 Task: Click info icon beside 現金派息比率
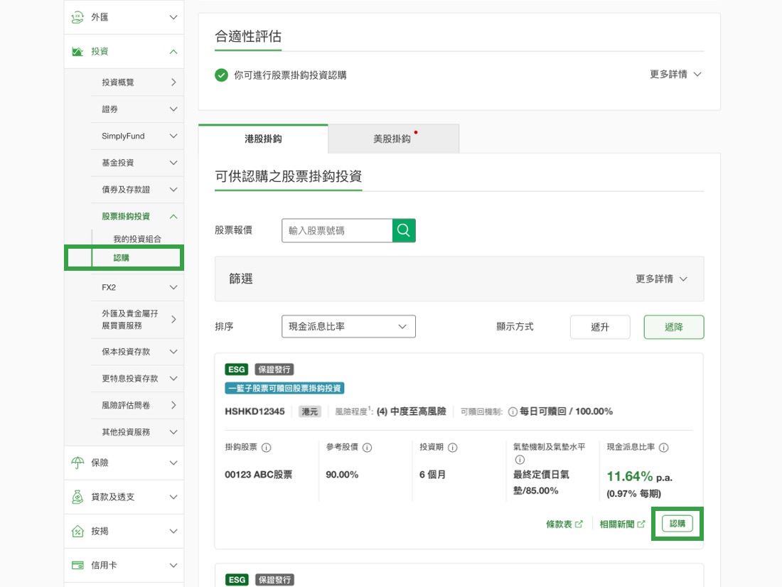click(x=663, y=448)
